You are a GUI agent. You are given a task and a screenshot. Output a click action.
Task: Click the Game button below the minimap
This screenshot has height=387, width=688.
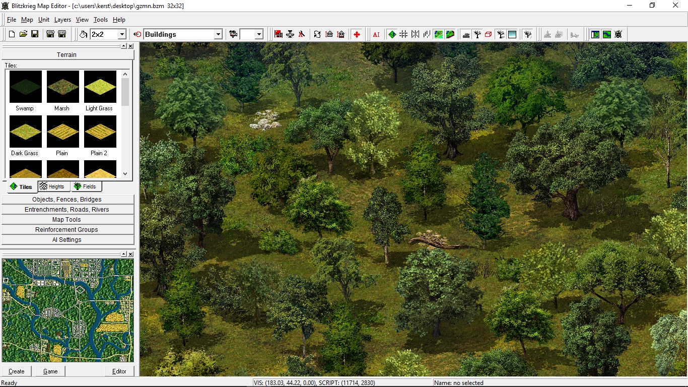tap(50, 371)
